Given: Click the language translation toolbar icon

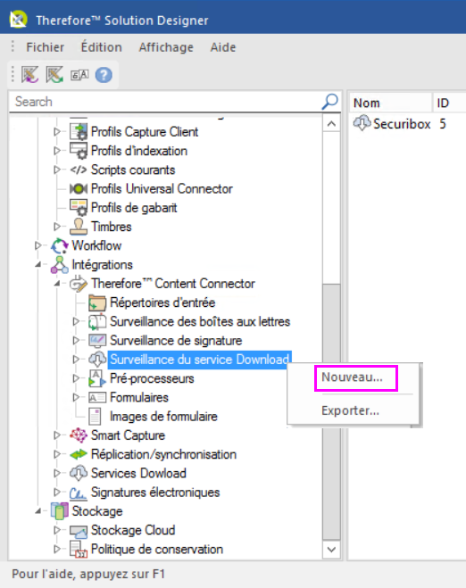Looking at the screenshot, I should [x=79, y=75].
